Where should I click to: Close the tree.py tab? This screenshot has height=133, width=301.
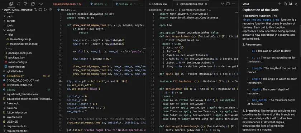click(135, 4)
